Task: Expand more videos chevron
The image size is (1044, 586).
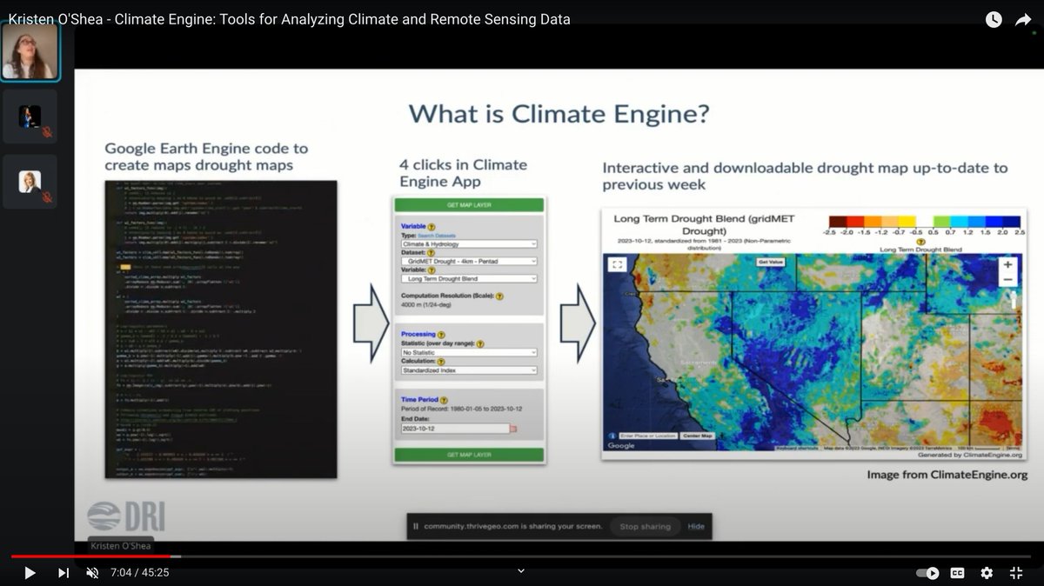Action: 521,571
